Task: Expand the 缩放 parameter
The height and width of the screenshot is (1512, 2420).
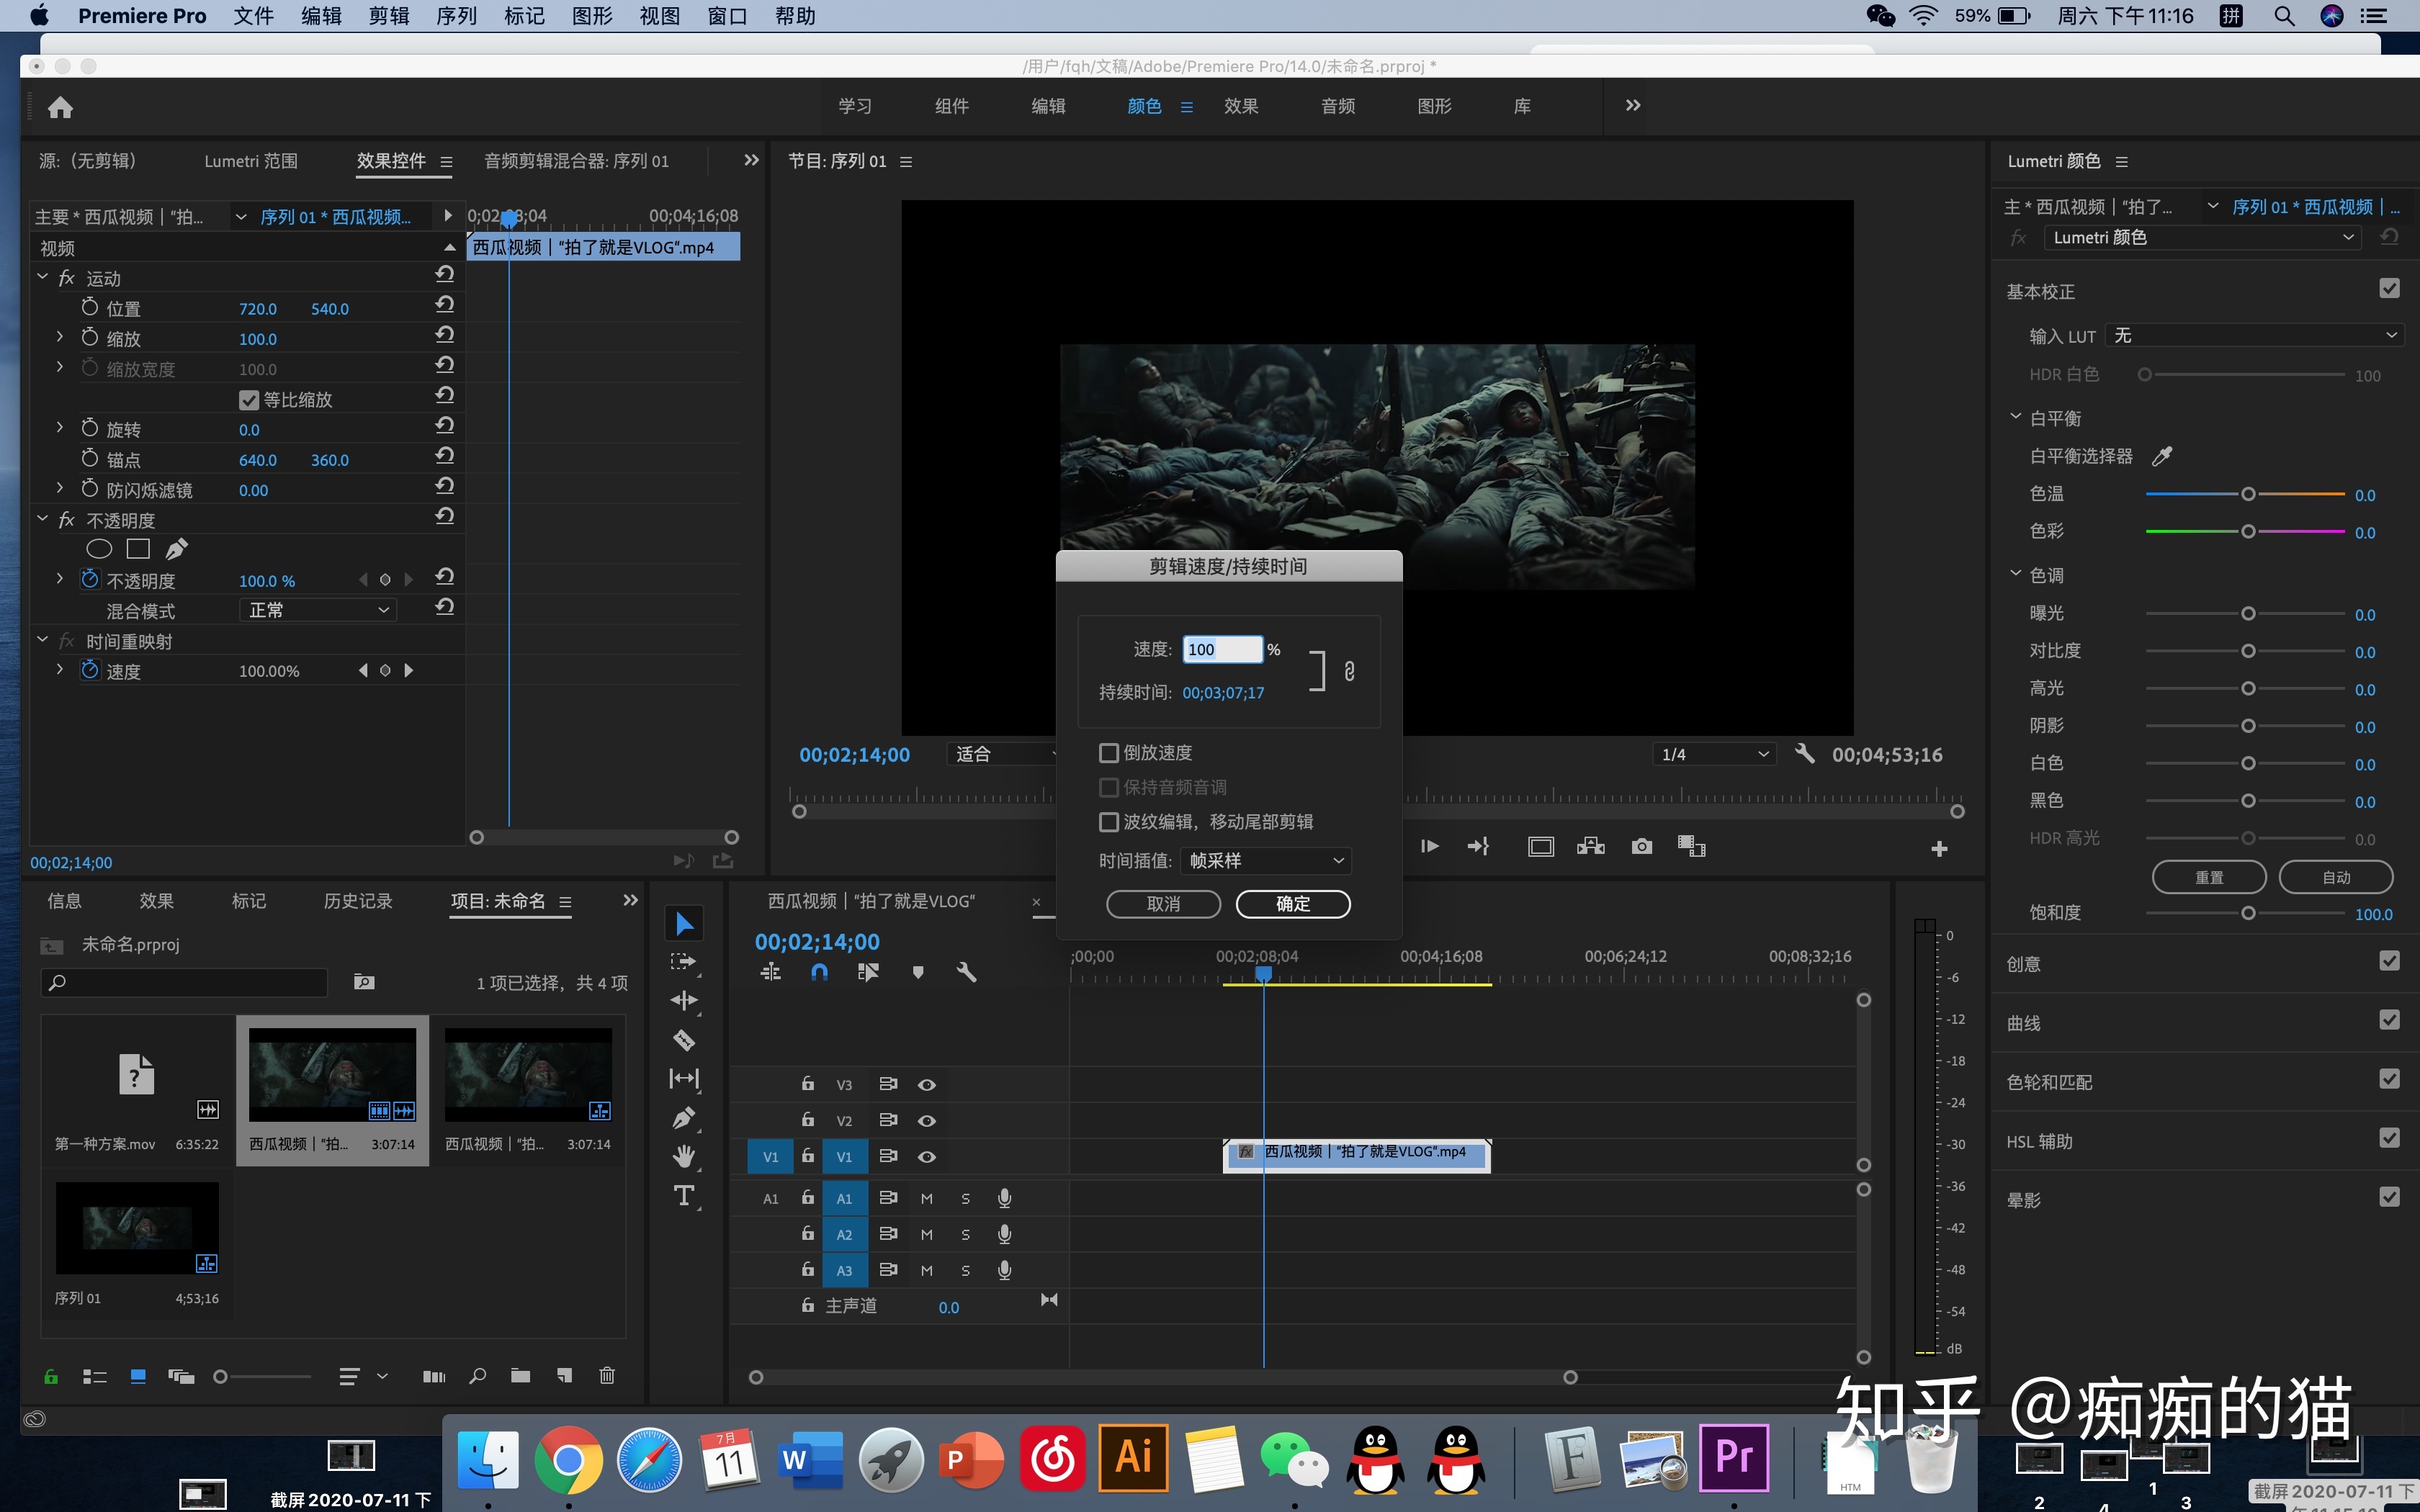Action: click(59, 337)
